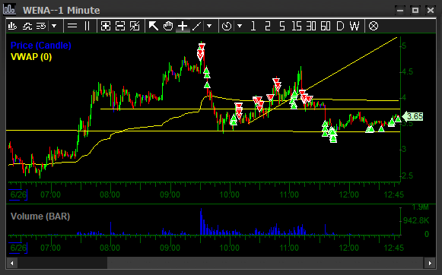The image size is (442, 275).
Task: Click the 12:45 time label on price chart
Action: point(394,194)
